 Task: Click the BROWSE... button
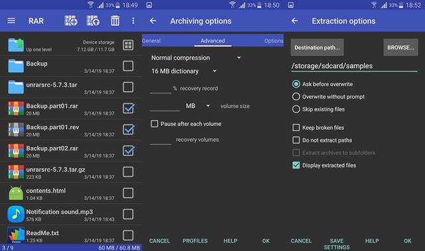(400, 47)
